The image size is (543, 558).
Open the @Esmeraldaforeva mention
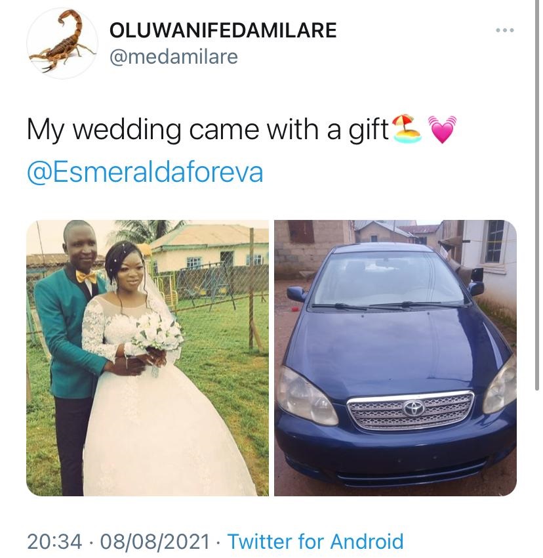coord(145,172)
